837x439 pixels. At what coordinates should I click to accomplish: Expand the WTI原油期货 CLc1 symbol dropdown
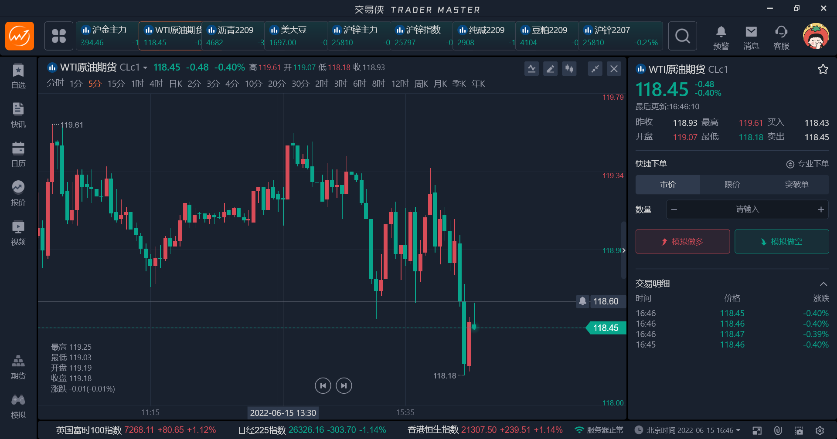(x=145, y=68)
